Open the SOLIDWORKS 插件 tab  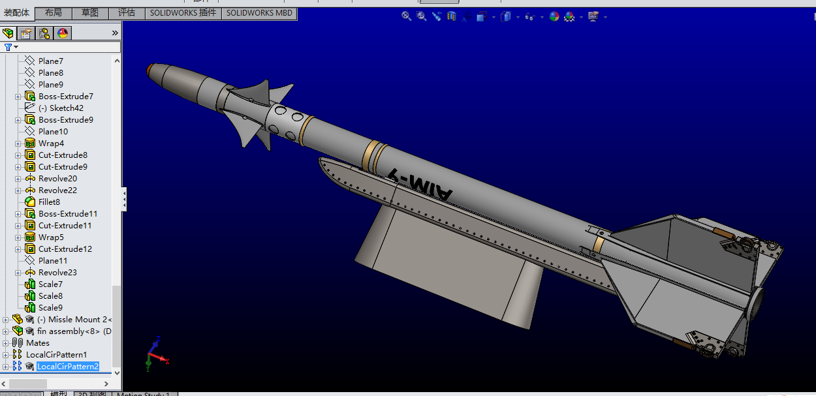(183, 13)
